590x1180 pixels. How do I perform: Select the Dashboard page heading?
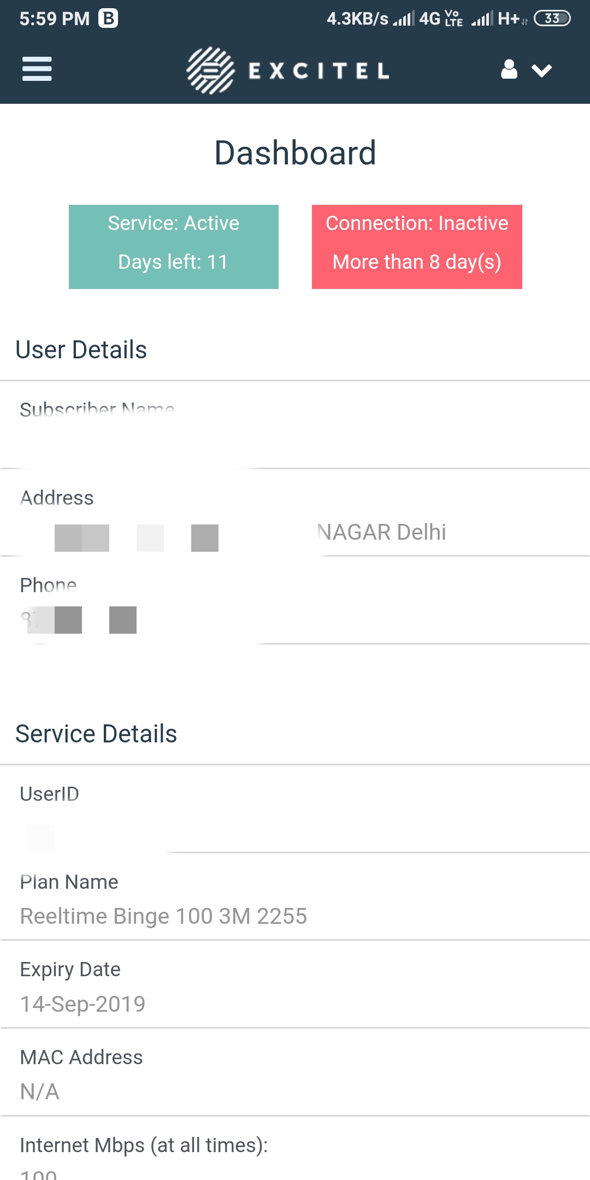click(295, 152)
